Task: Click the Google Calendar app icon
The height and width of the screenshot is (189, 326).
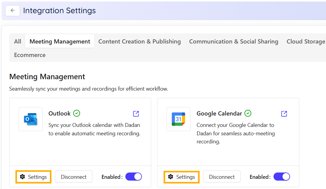Action: [178, 119]
